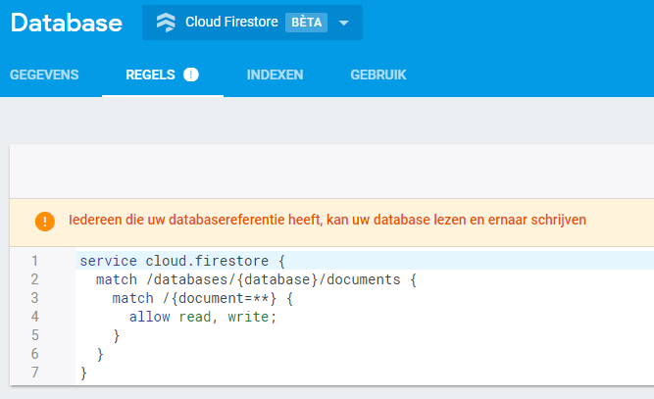Open the Cloud Firestore selector label

(230, 23)
